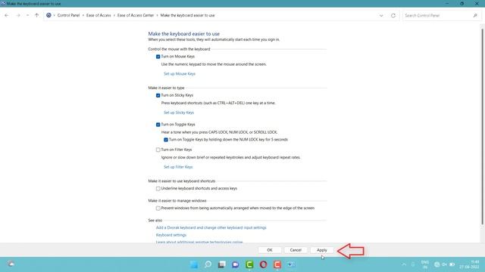The image size is (485, 272).
Task: Click the Control Panel icon in the address bar
Action: (48, 15)
